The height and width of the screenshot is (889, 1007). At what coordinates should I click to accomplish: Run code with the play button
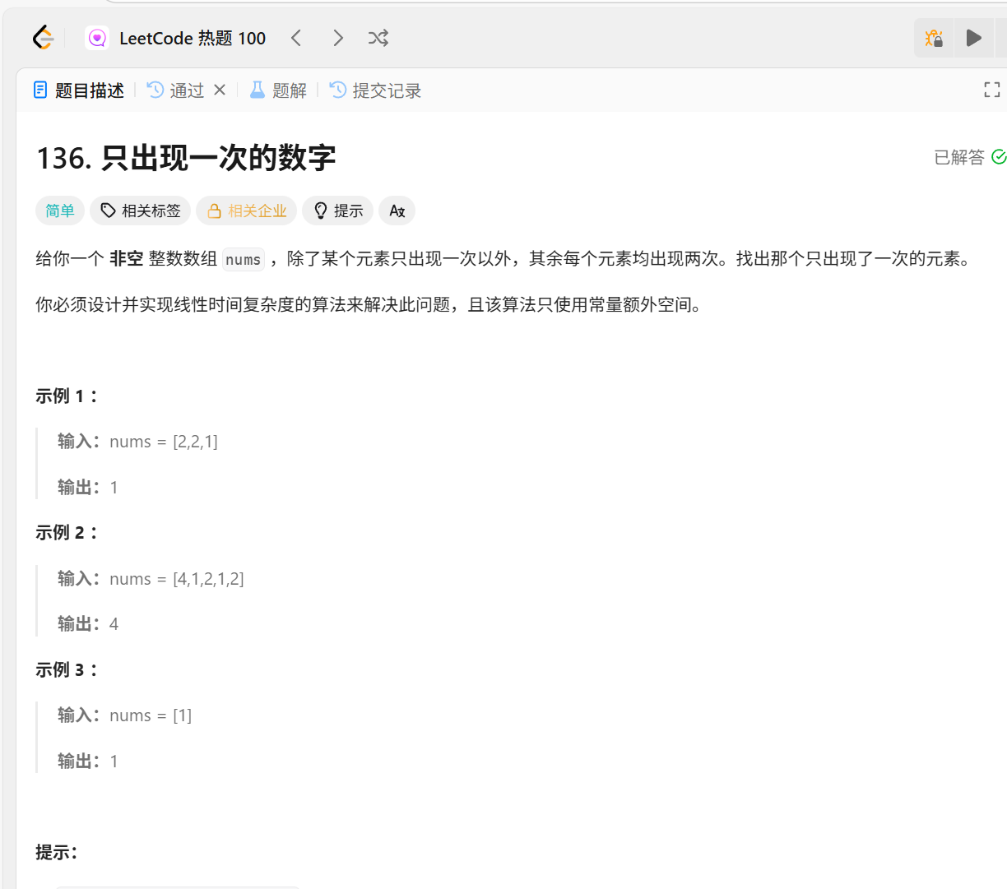(974, 38)
